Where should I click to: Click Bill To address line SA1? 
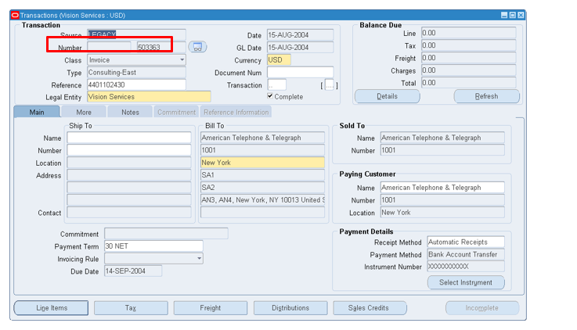click(262, 175)
